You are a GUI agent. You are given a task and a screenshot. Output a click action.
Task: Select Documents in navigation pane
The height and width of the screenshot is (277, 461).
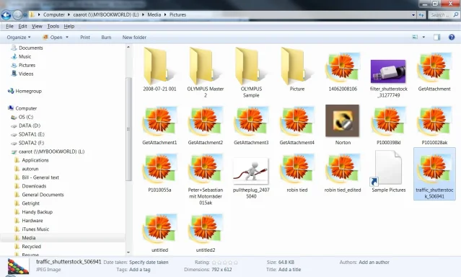point(30,48)
